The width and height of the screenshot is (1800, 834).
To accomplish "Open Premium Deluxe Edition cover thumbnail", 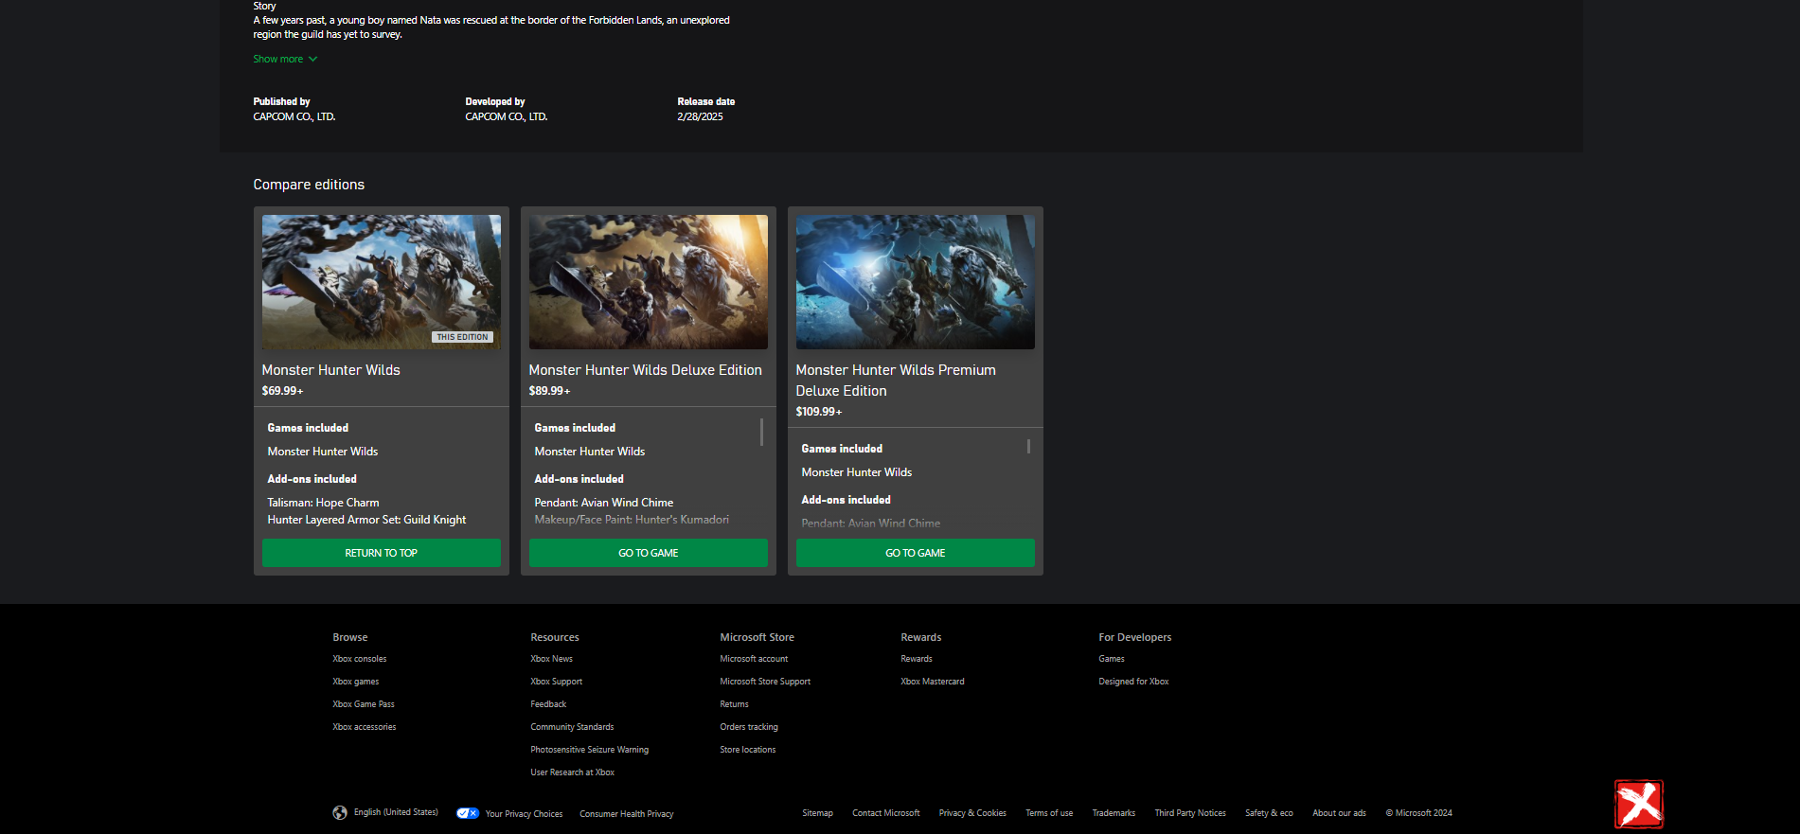I will click(x=916, y=282).
